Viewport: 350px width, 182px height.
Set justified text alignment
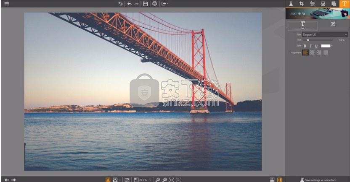pos(326,52)
